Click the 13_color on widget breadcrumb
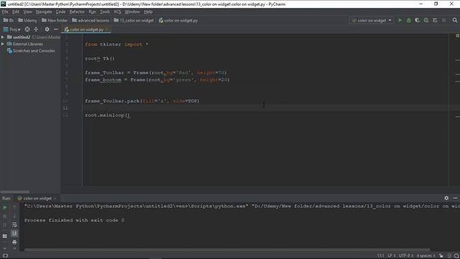This screenshot has height=259, width=460. click(x=134, y=20)
